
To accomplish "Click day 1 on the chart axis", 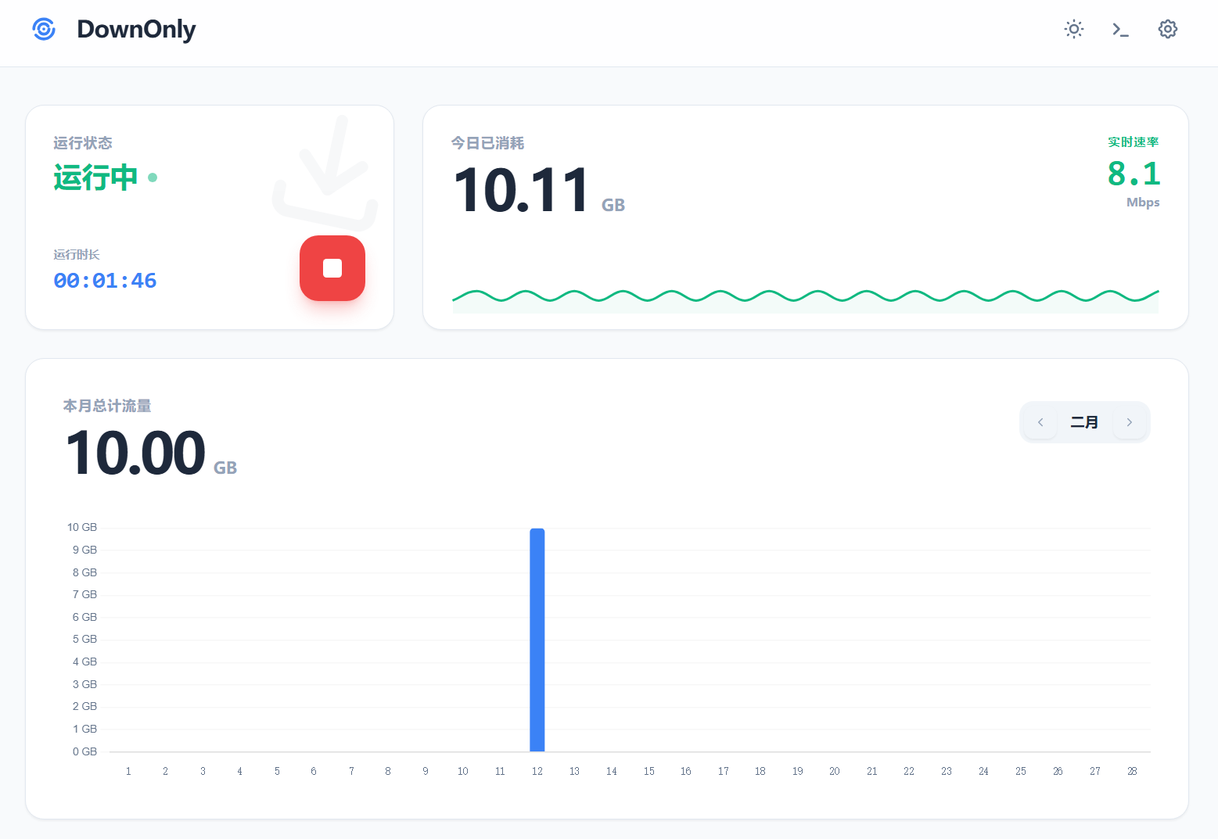I will (x=128, y=771).
